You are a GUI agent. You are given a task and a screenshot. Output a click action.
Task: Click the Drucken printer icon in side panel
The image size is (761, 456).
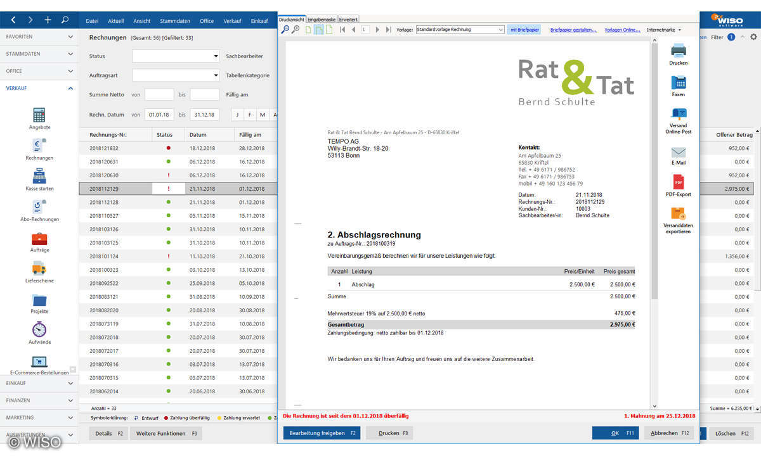tap(679, 50)
